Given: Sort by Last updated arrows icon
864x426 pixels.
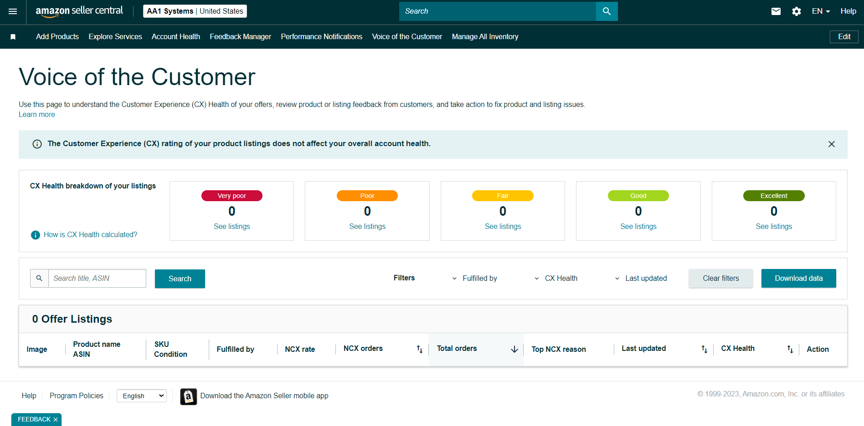Looking at the screenshot, I should click(705, 349).
